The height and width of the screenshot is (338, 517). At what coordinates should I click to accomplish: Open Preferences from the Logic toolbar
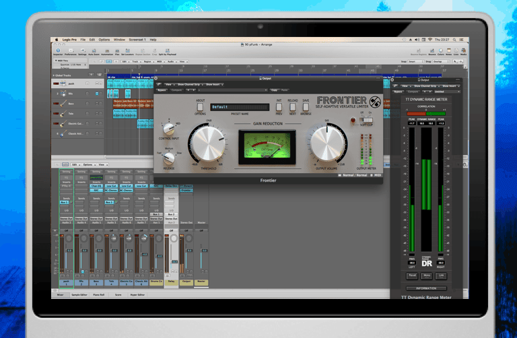71,52
